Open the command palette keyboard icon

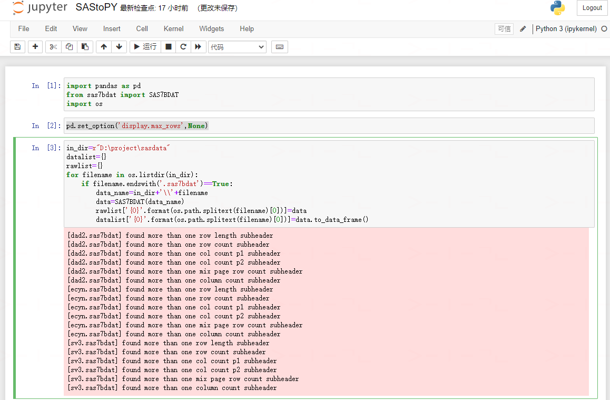click(280, 47)
